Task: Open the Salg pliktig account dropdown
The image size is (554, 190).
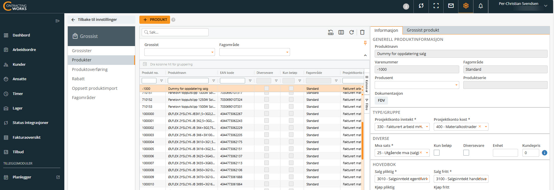Action: (x=402, y=179)
